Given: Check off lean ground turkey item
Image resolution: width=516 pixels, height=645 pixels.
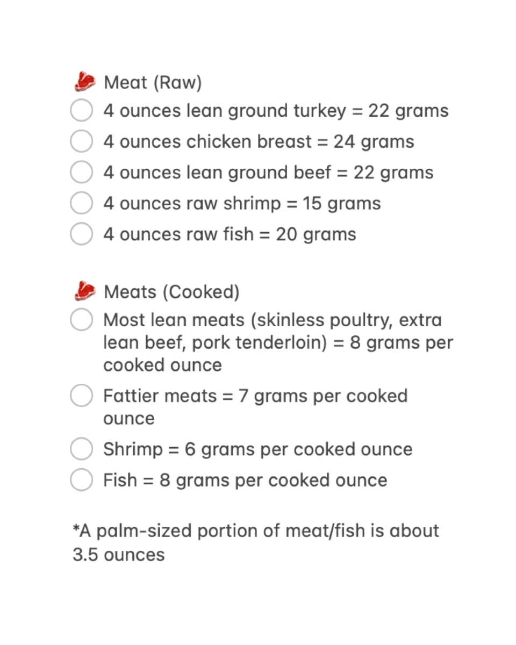Looking at the screenshot, I should coord(82,111).
